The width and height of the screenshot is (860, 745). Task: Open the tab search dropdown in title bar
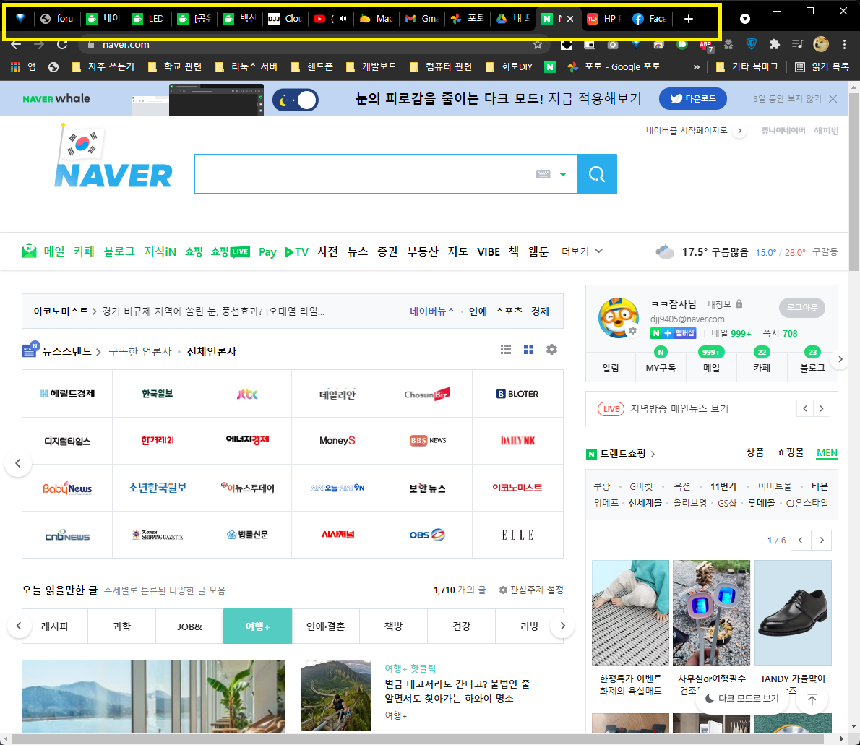click(x=745, y=19)
